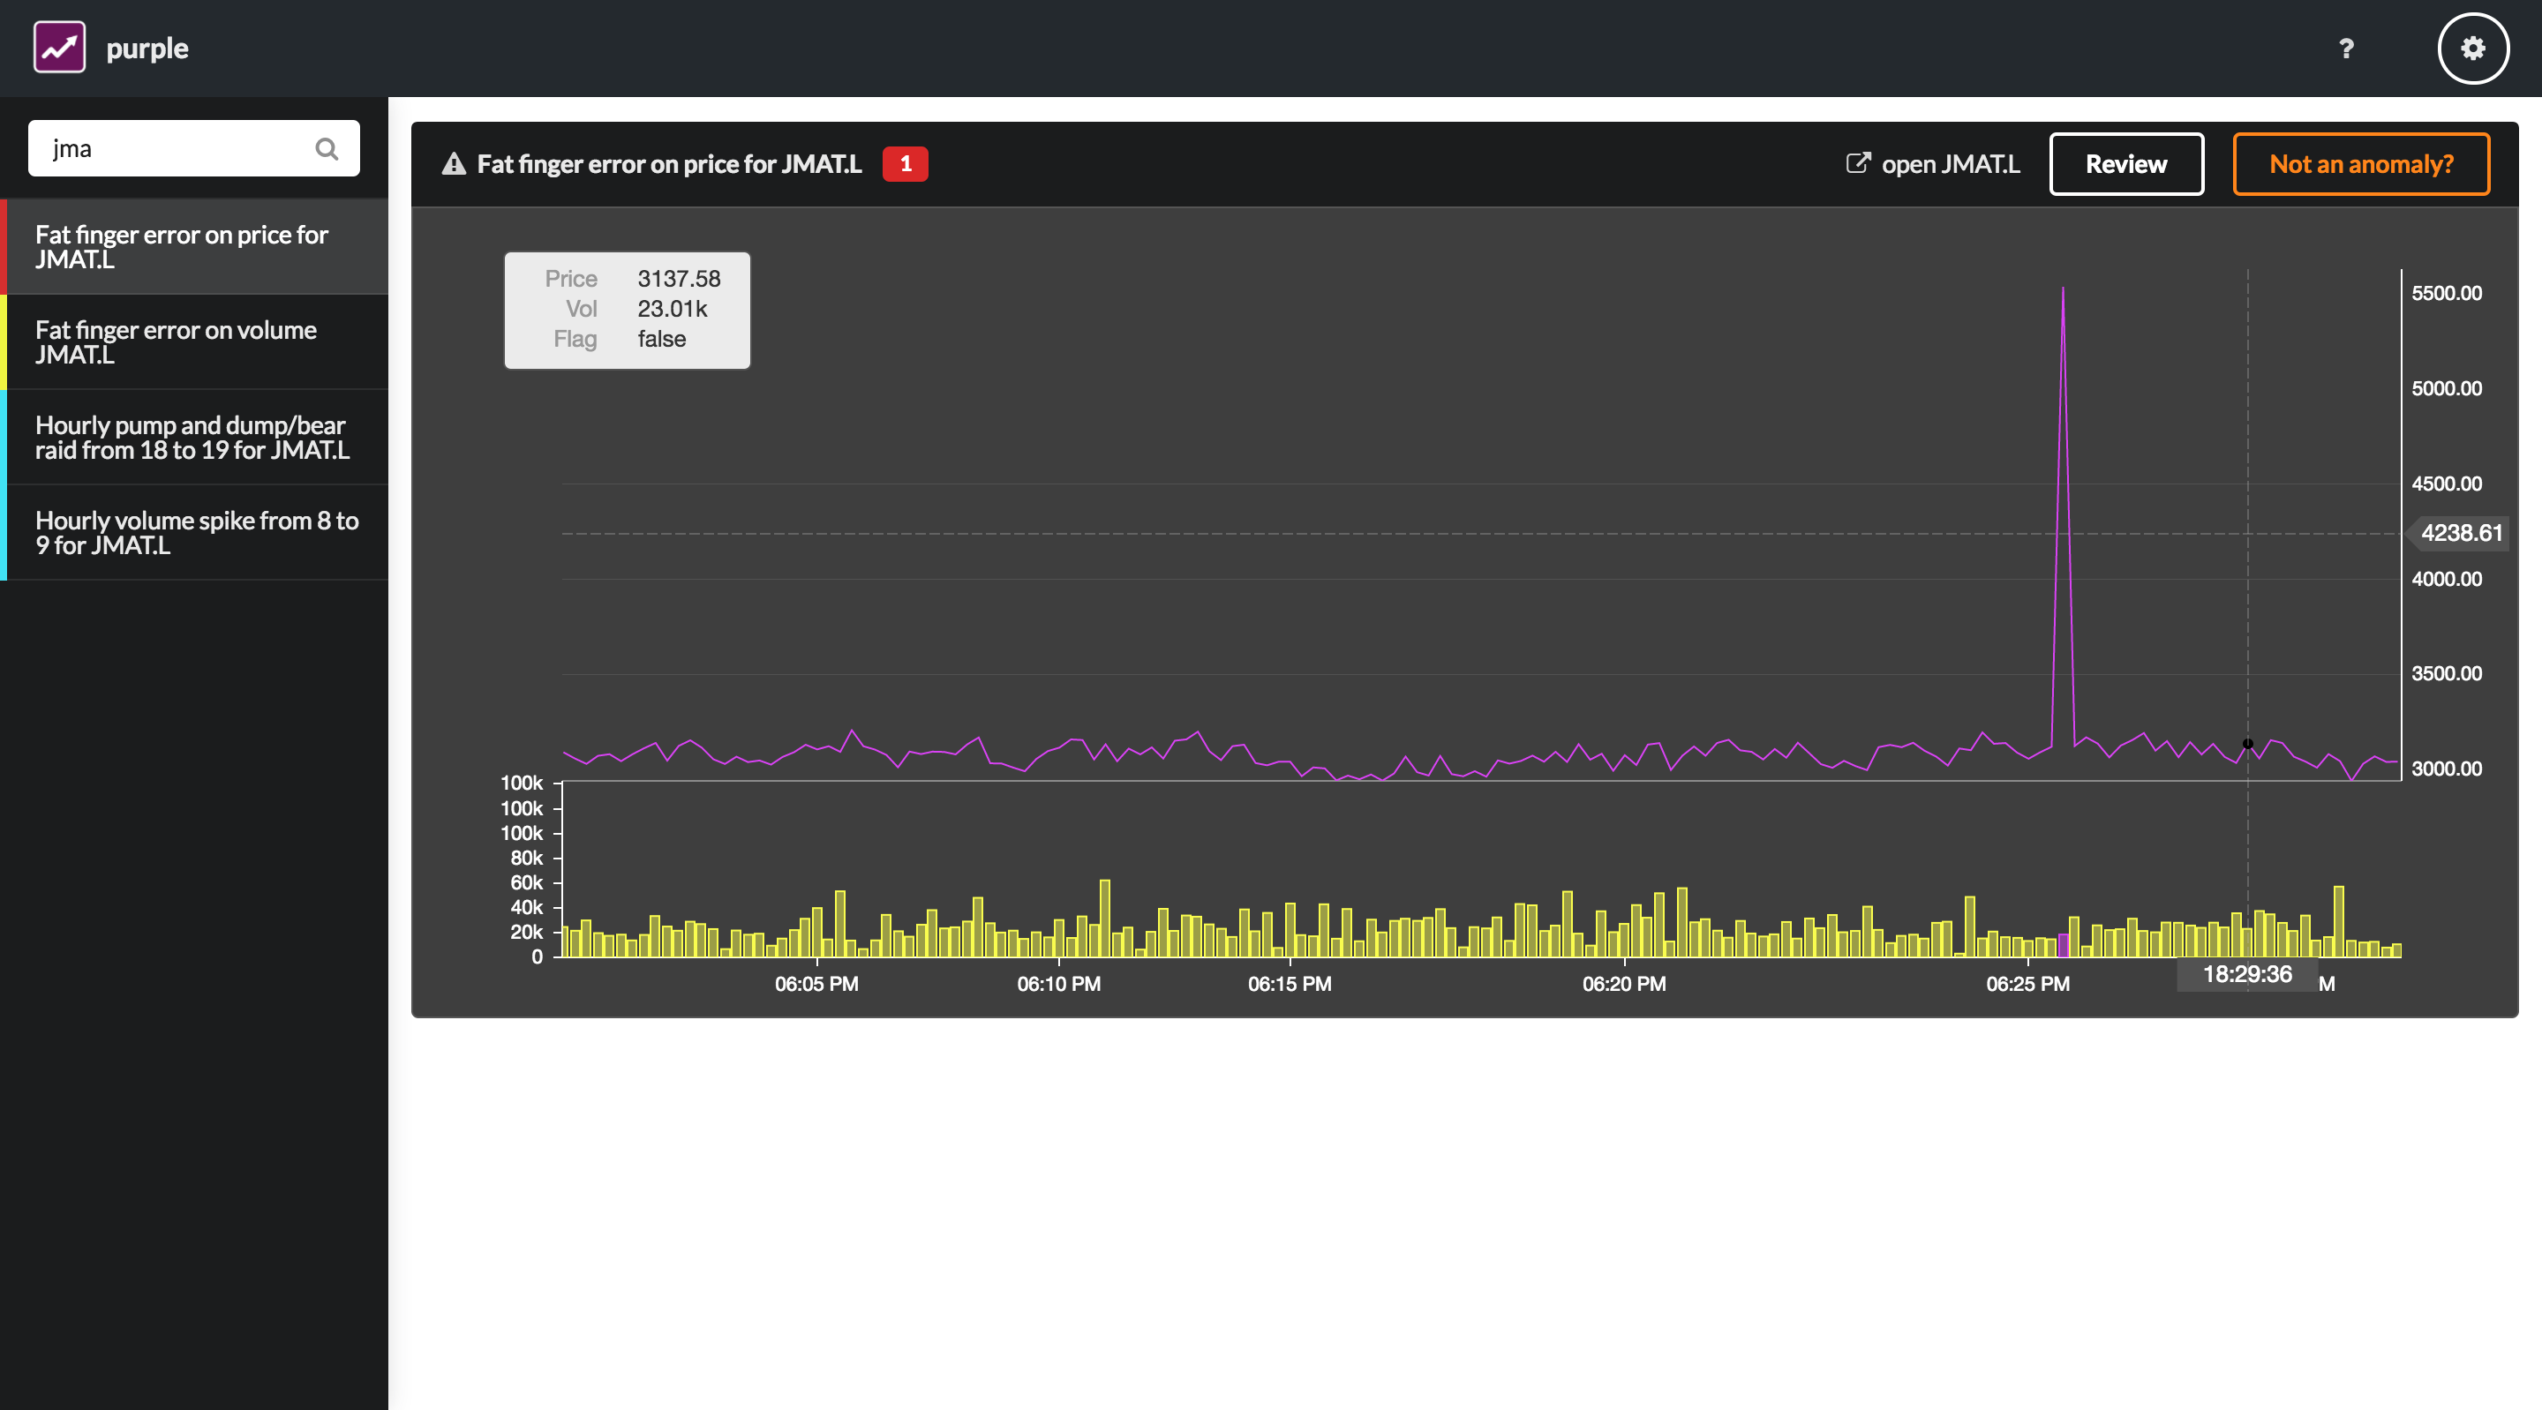Click the black data point on the price line
This screenshot has height=1410, width=2542.
[x=2248, y=744]
